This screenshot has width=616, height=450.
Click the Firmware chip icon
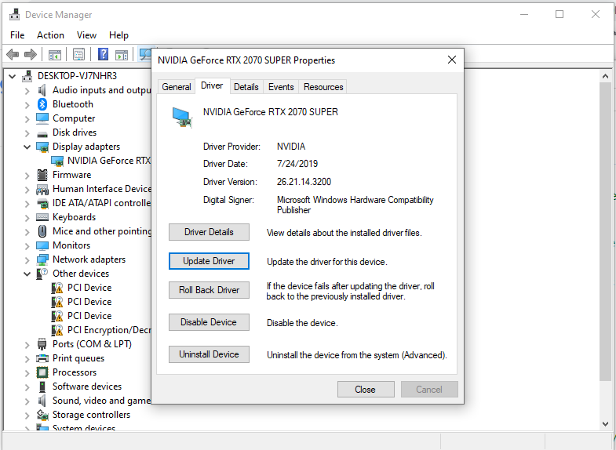pyautogui.click(x=42, y=175)
